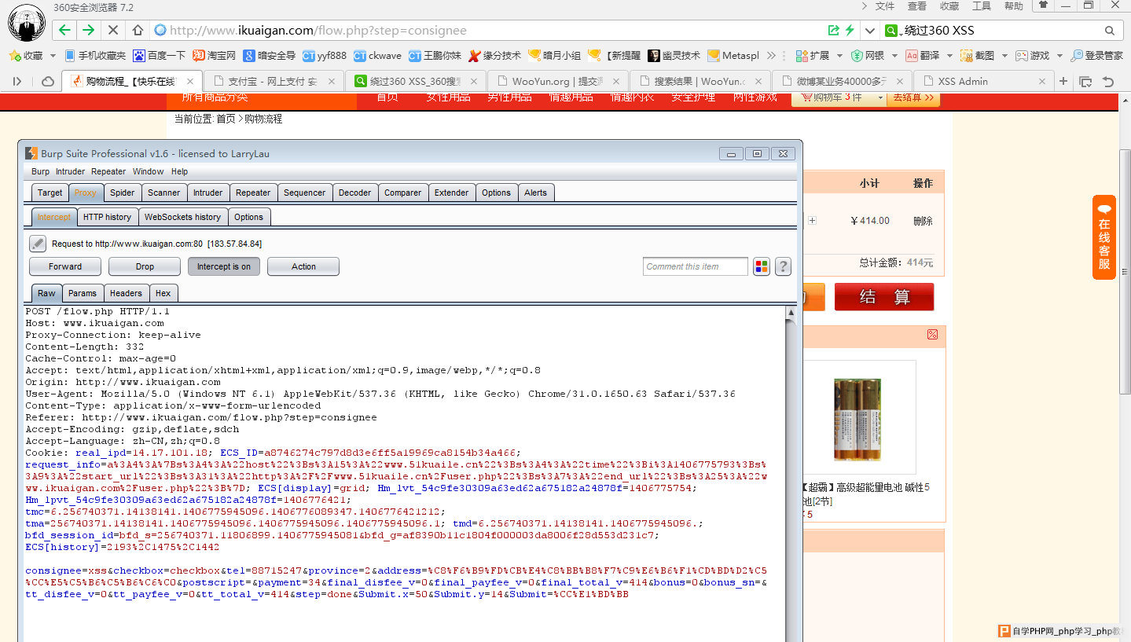This screenshot has height=642, width=1131.
Task: Open the Metaspl bookmark
Action: pyautogui.click(x=733, y=56)
